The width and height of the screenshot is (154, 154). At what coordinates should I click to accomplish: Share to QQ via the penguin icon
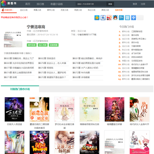coord(115,18)
